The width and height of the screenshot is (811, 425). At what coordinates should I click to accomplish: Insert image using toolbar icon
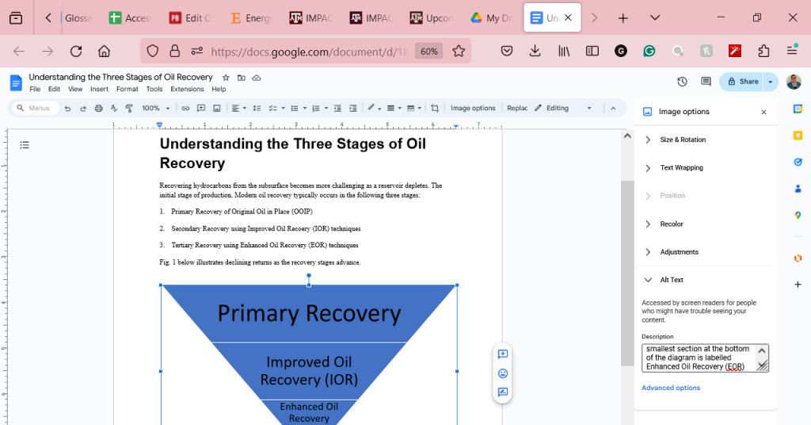click(x=217, y=108)
